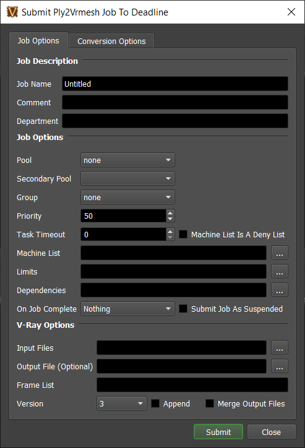
Task: Browse for Input Files using ellipsis button
Action: (279, 348)
